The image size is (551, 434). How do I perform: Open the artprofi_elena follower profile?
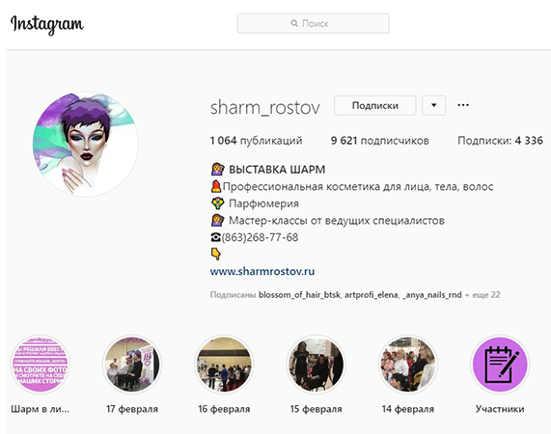[x=372, y=294]
